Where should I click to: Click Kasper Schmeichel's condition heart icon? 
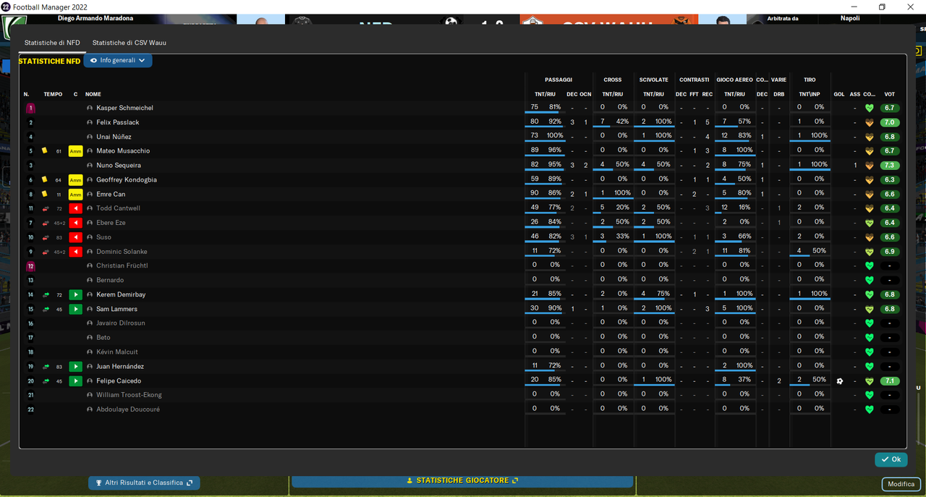click(x=870, y=108)
